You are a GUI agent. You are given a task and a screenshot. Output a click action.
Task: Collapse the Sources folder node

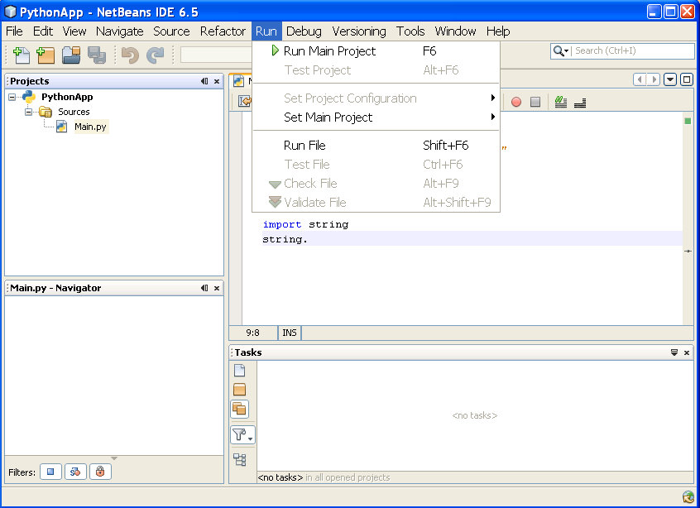click(x=28, y=112)
